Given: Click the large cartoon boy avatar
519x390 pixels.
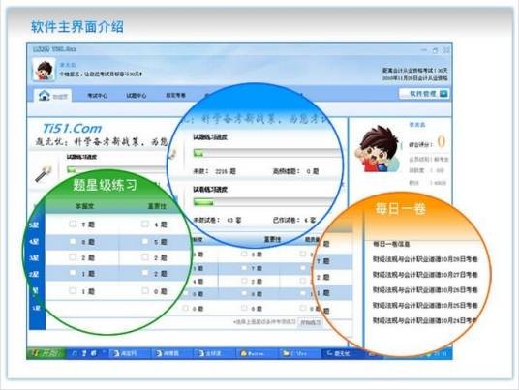Looking at the screenshot, I should 377,149.
